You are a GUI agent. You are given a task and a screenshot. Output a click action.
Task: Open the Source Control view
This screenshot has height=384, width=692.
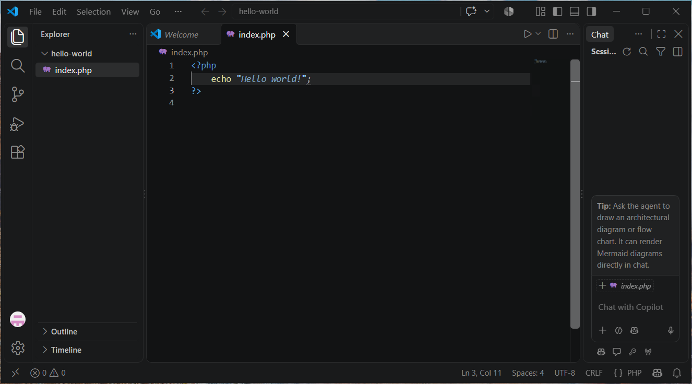[x=18, y=94]
